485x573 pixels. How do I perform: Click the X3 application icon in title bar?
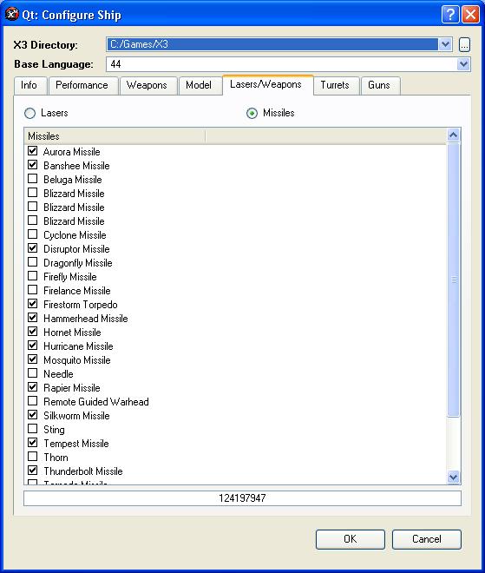click(x=11, y=14)
